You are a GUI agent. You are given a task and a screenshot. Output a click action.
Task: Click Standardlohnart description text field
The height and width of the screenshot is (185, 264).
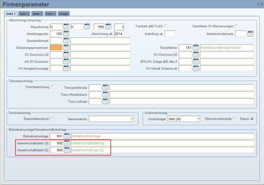(100, 41)
